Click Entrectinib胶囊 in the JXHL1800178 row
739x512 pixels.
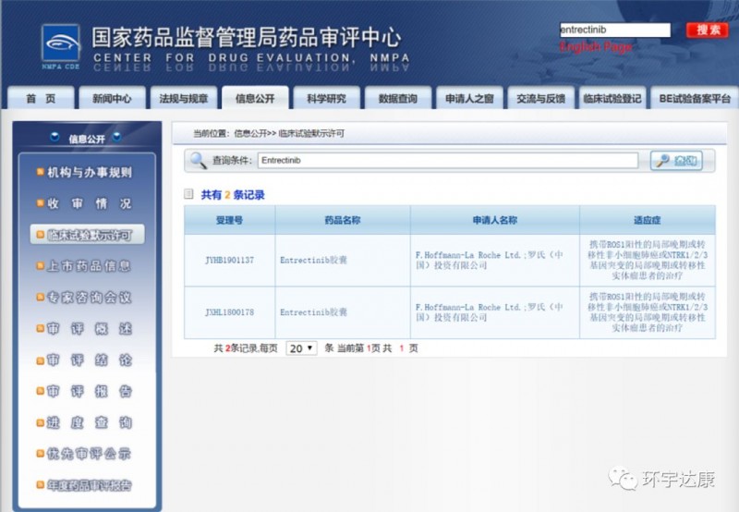(x=313, y=312)
